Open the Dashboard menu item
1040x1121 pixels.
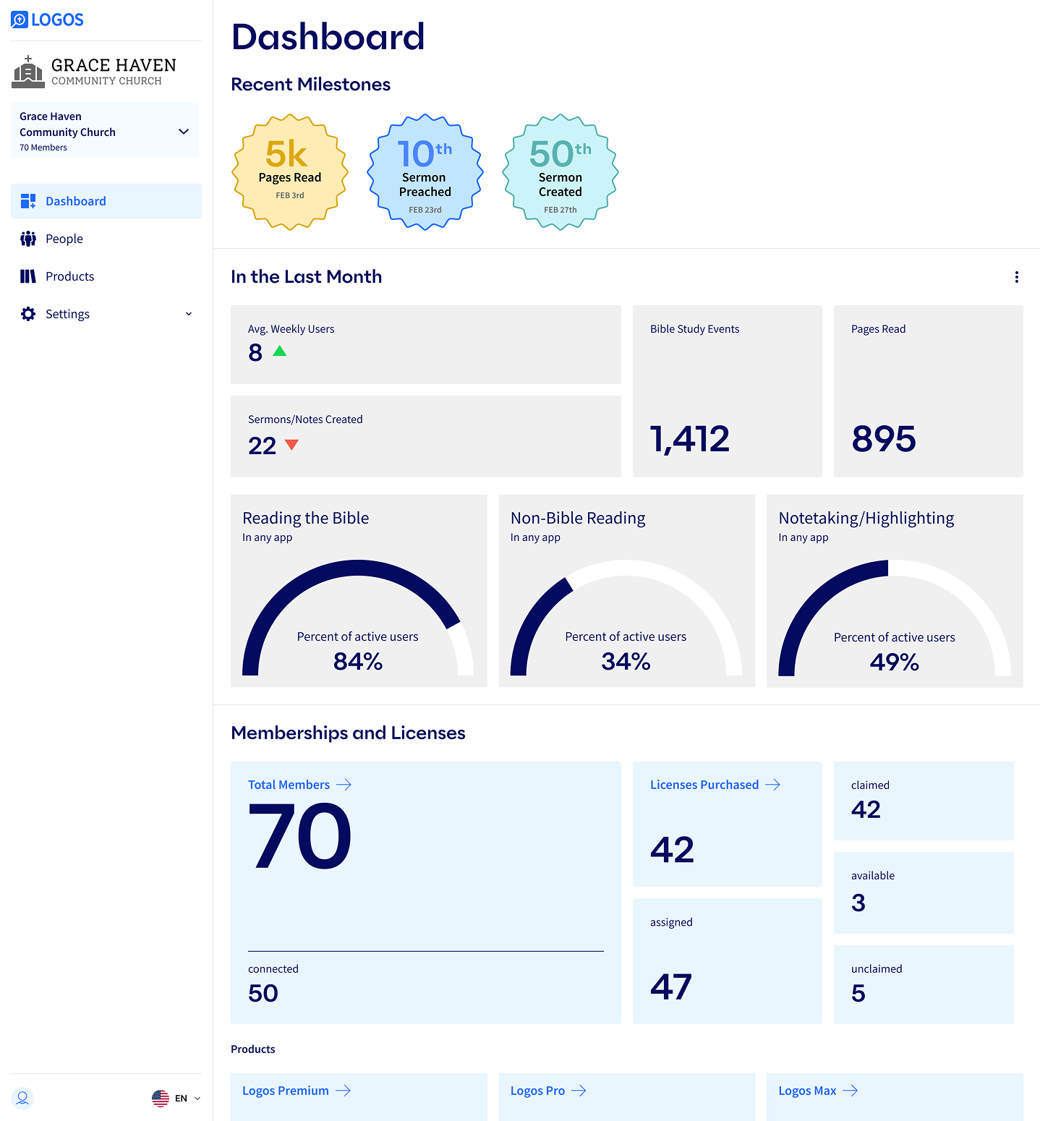pyautogui.click(x=106, y=201)
